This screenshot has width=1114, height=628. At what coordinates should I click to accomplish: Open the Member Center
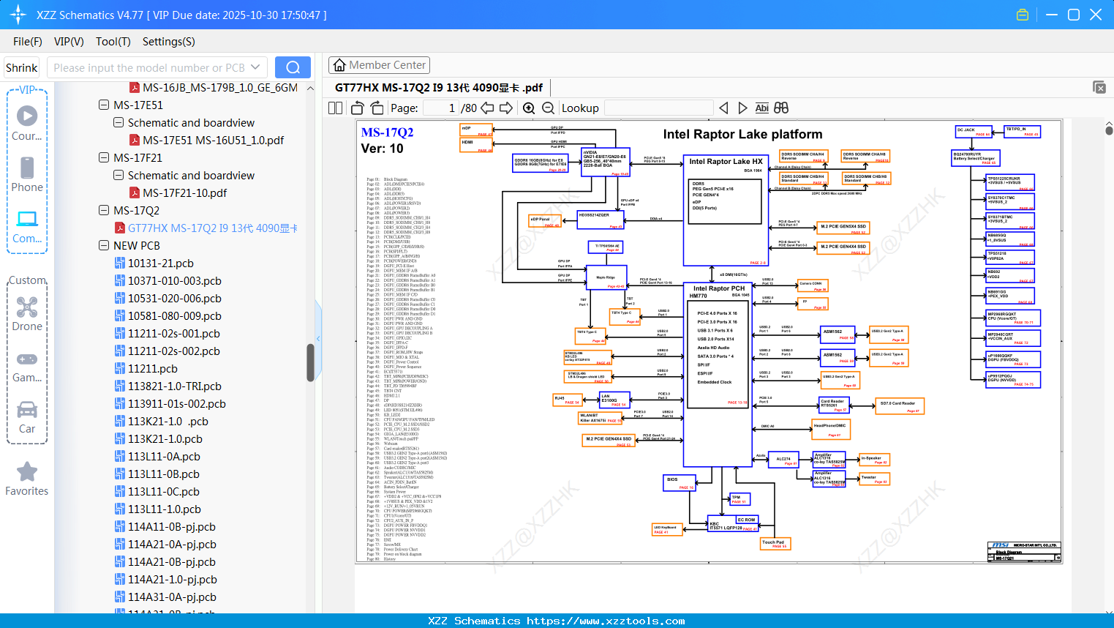[379, 65]
